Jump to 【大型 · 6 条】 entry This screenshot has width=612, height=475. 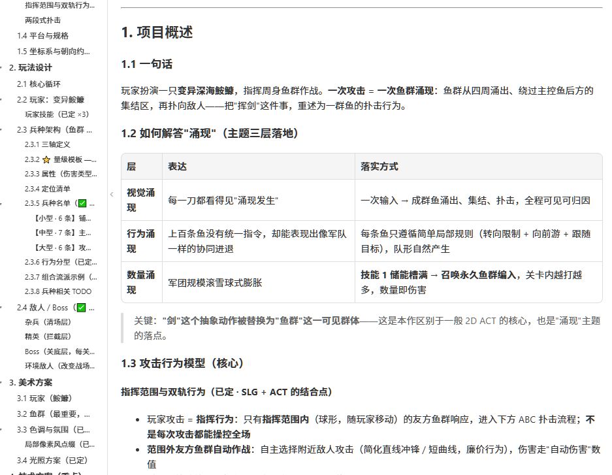pos(61,248)
